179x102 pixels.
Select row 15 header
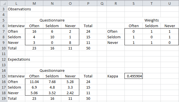pos(4,76)
